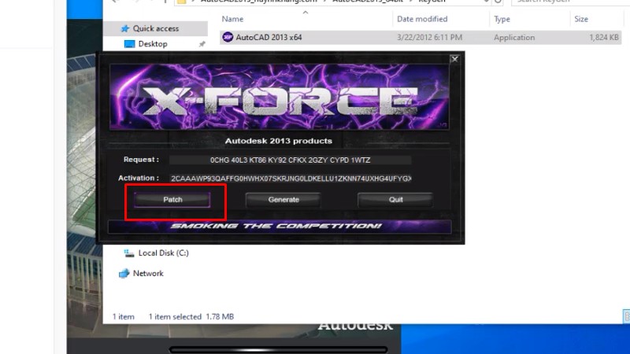Select the Network item in the tree

click(148, 274)
